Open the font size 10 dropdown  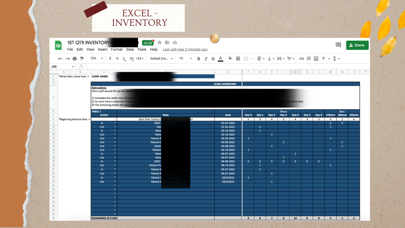click(x=186, y=58)
